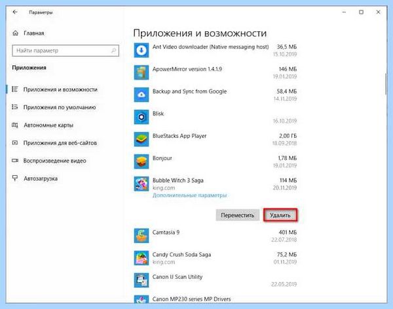Select Canon IJ Scan Utility name
393x309 pixels.
click(178, 277)
